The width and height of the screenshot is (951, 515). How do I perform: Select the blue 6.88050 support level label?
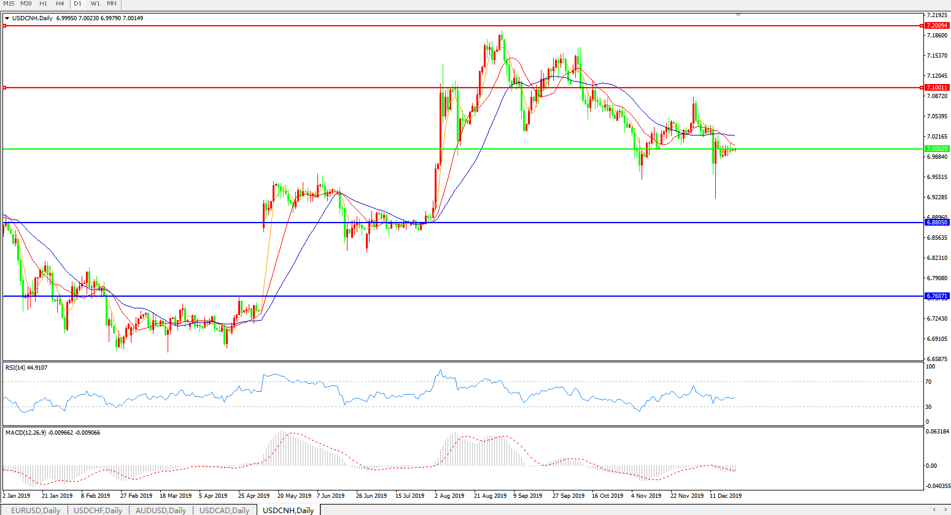click(937, 223)
